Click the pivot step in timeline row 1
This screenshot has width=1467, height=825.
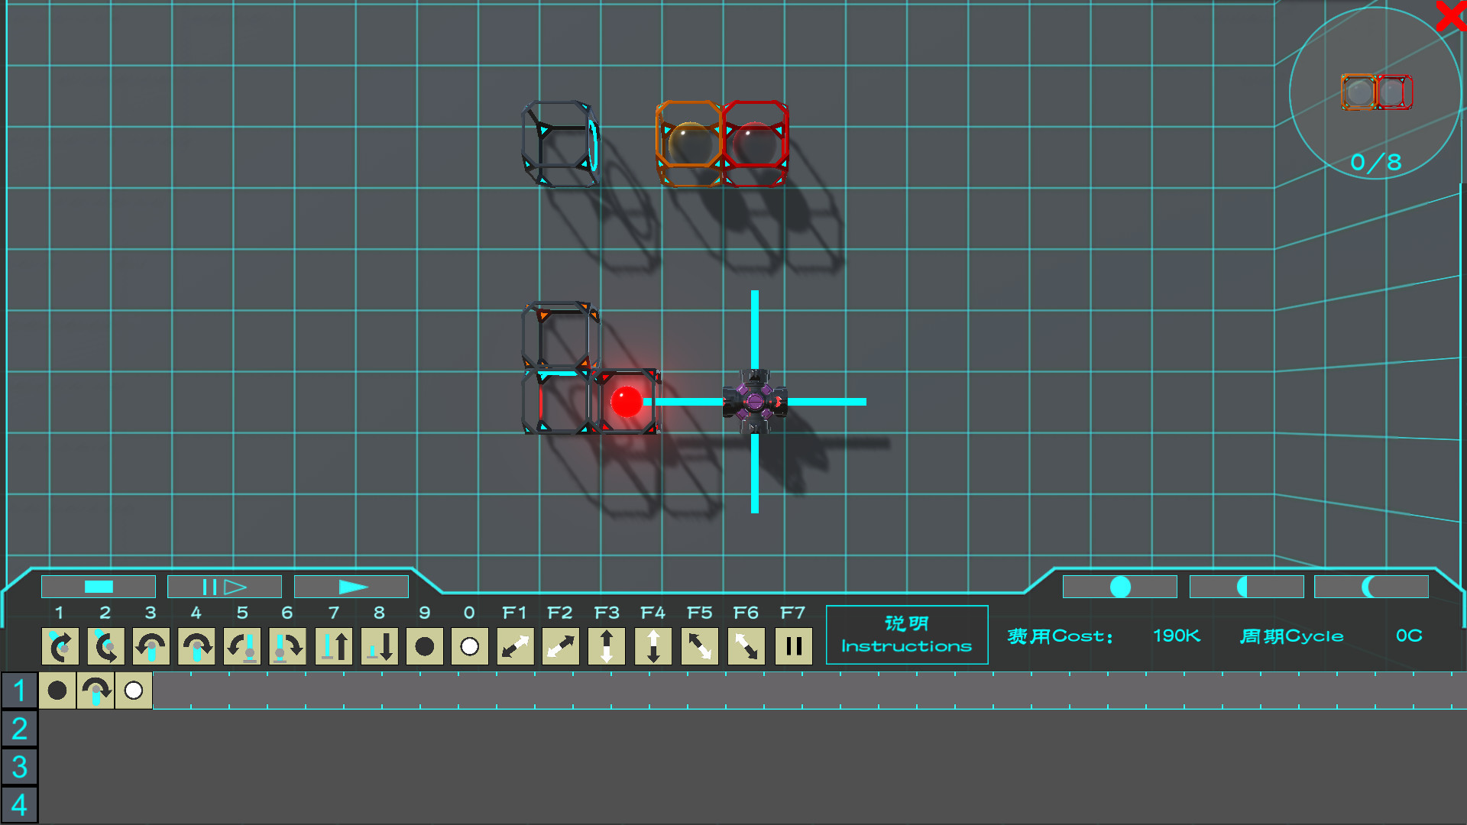(x=96, y=691)
